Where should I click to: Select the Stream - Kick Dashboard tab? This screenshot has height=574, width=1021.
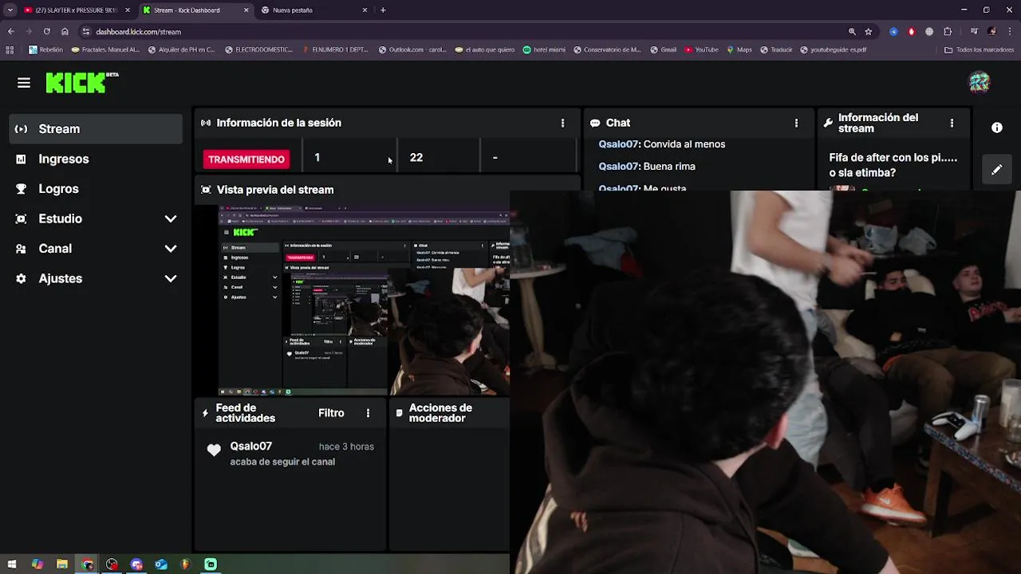pyautogui.click(x=195, y=10)
